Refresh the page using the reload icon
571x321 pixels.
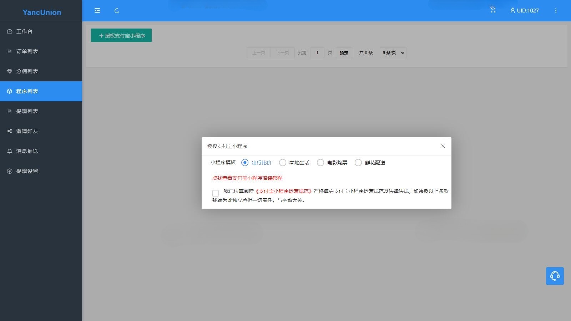click(x=117, y=11)
